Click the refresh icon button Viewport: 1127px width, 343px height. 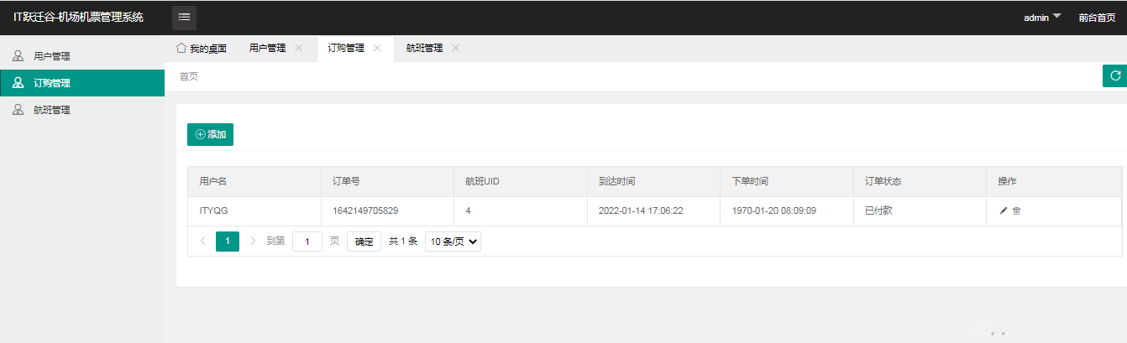1114,75
